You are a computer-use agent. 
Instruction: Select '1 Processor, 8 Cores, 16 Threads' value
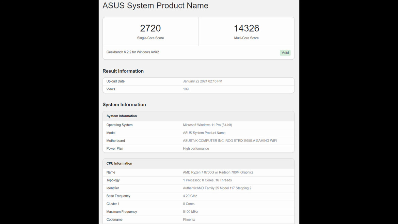click(x=207, y=180)
